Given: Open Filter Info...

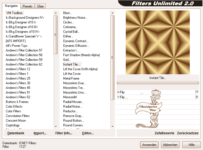Looking at the screenshot, I should pyautogui.click(x=64, y=133).
